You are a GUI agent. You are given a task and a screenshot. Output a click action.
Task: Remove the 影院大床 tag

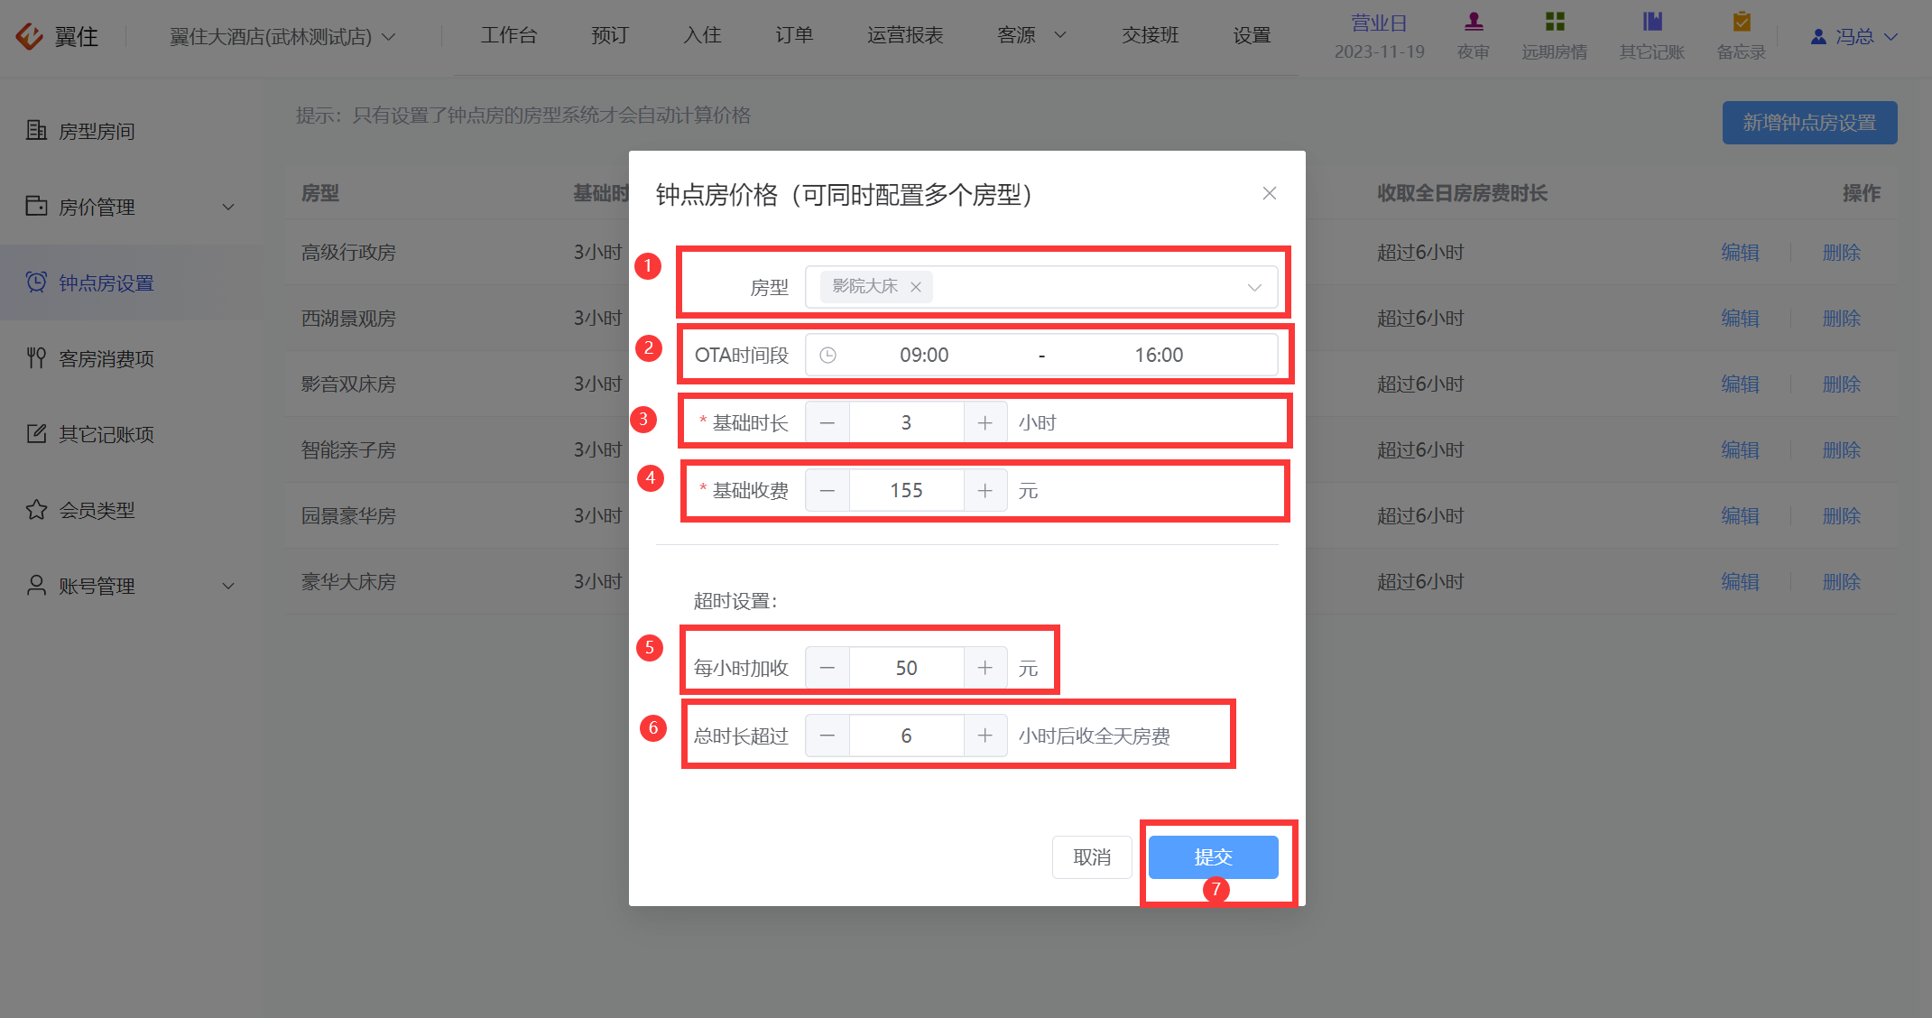915,287
